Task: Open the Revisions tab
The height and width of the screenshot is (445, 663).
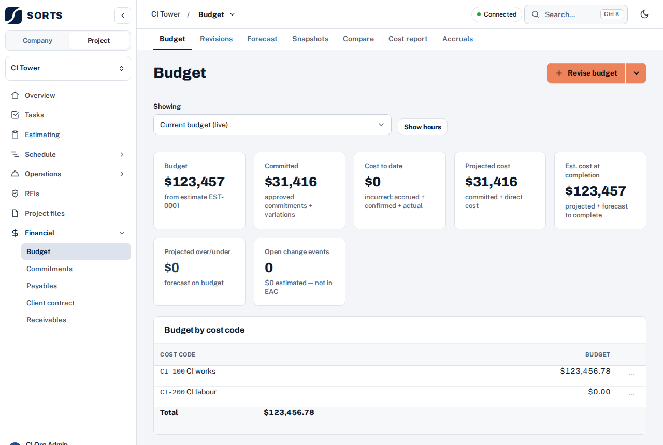Action: 216,39
